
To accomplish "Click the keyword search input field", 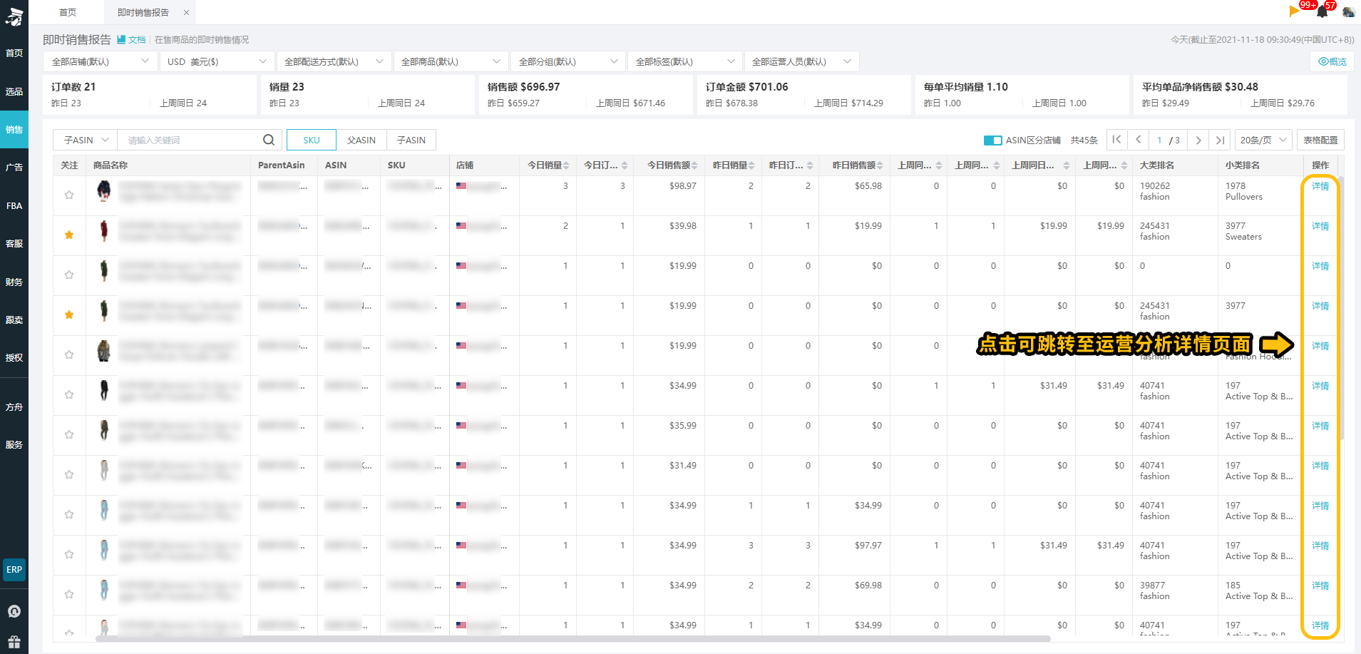I will 191,140.
